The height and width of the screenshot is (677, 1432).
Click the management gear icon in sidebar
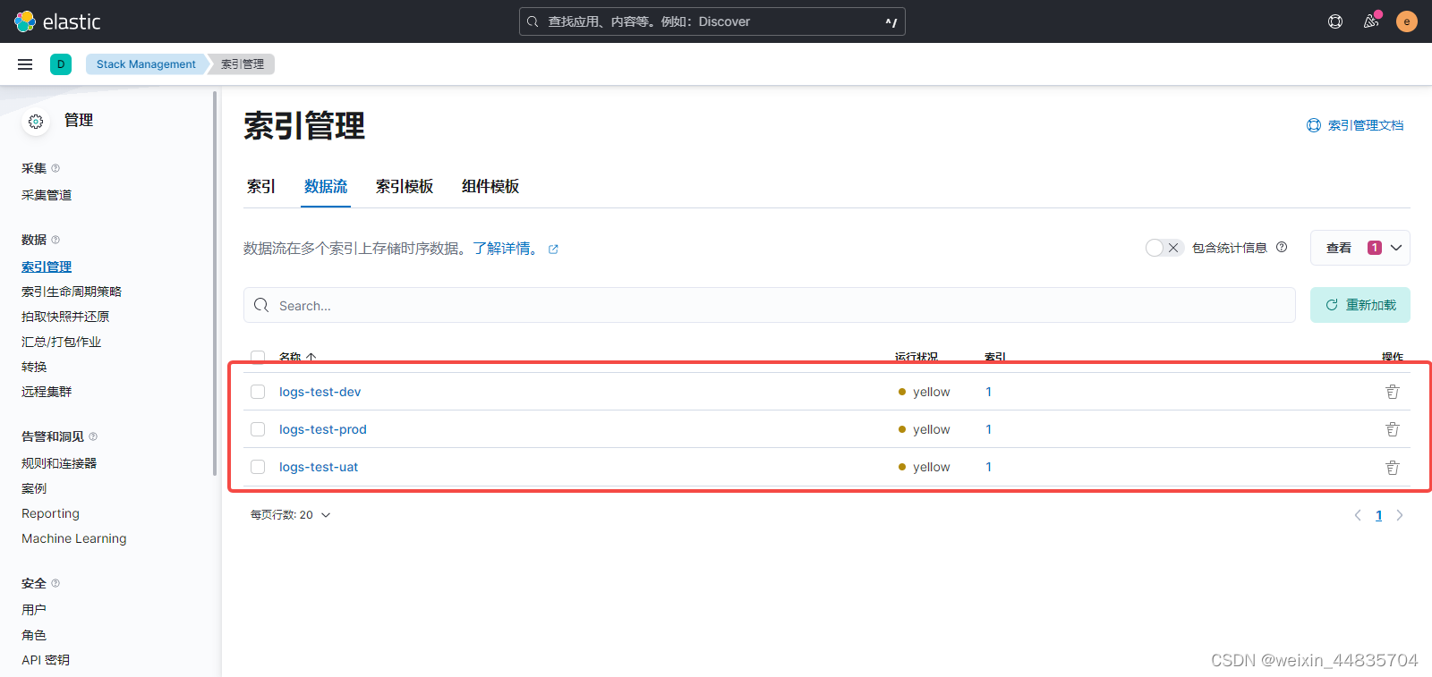(x=36, y=122)
